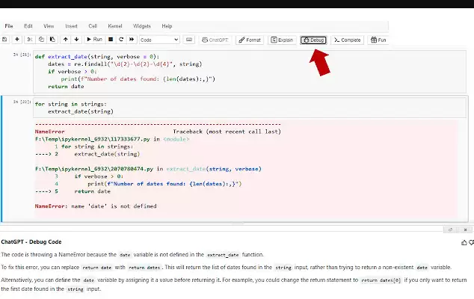
Task: Click the 2070780474.py file path in traceback
Action: (x=94, y=169)
